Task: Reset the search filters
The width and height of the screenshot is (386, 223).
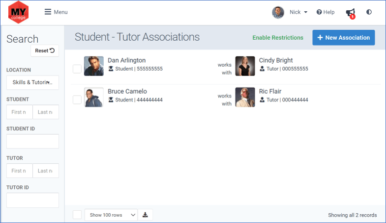Action: click(45, 50)
